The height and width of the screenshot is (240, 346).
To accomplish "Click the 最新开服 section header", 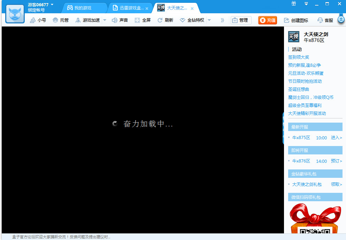I will coord(315,127).
